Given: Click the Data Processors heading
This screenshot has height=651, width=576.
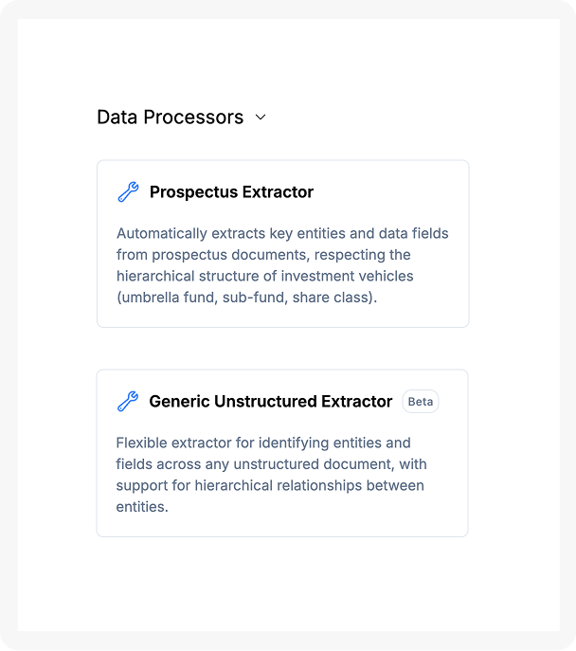Looking at the screenshot, I should [x=171, y=118].
